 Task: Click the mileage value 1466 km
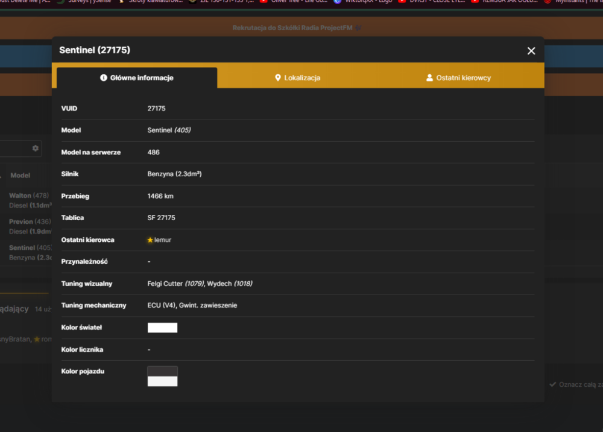click(160, 196)
